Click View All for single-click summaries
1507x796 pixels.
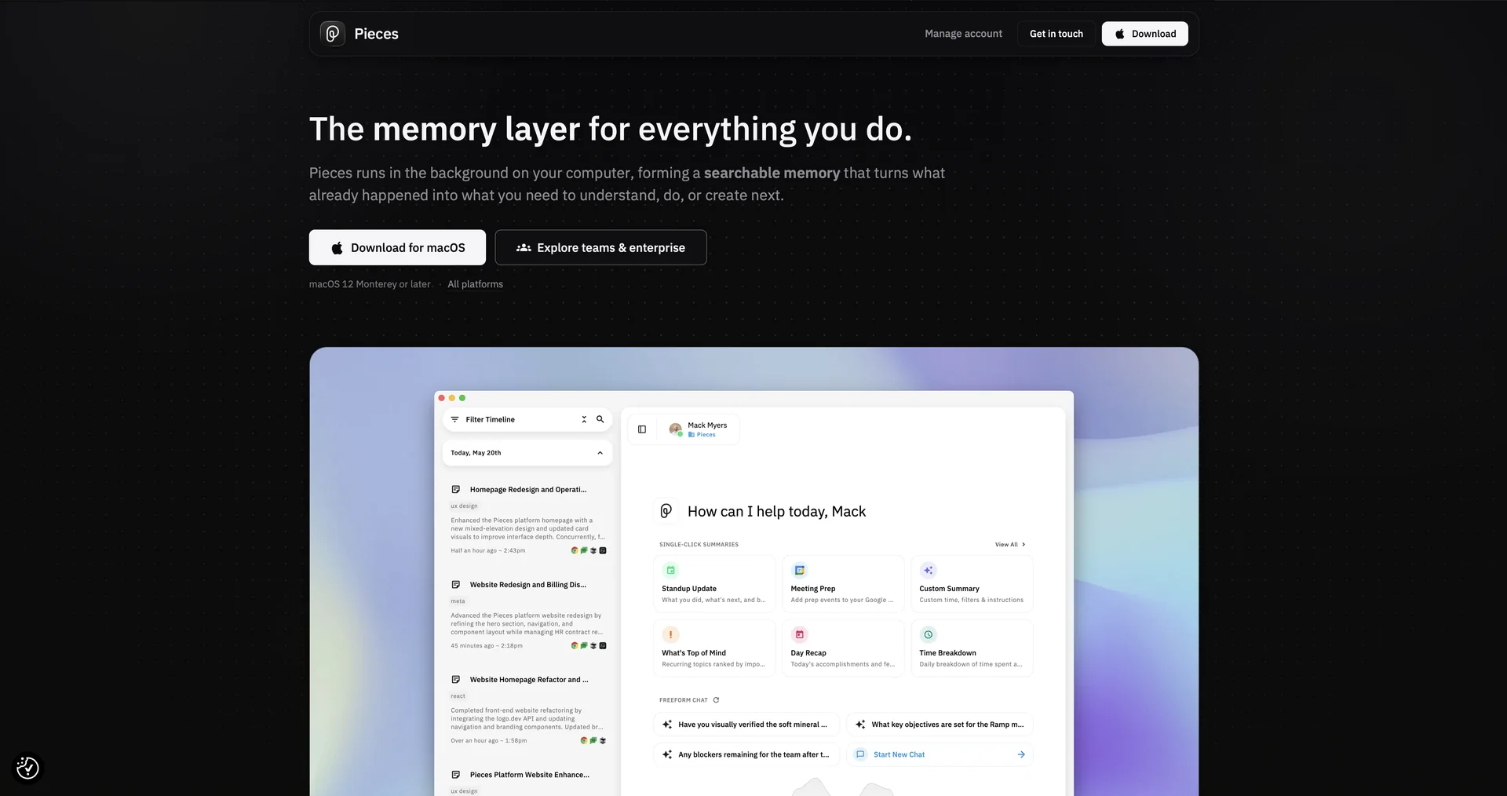(x=1010, y=545)
